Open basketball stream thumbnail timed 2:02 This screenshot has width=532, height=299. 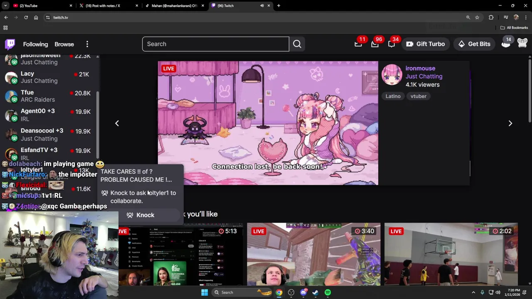click(451, 254)
